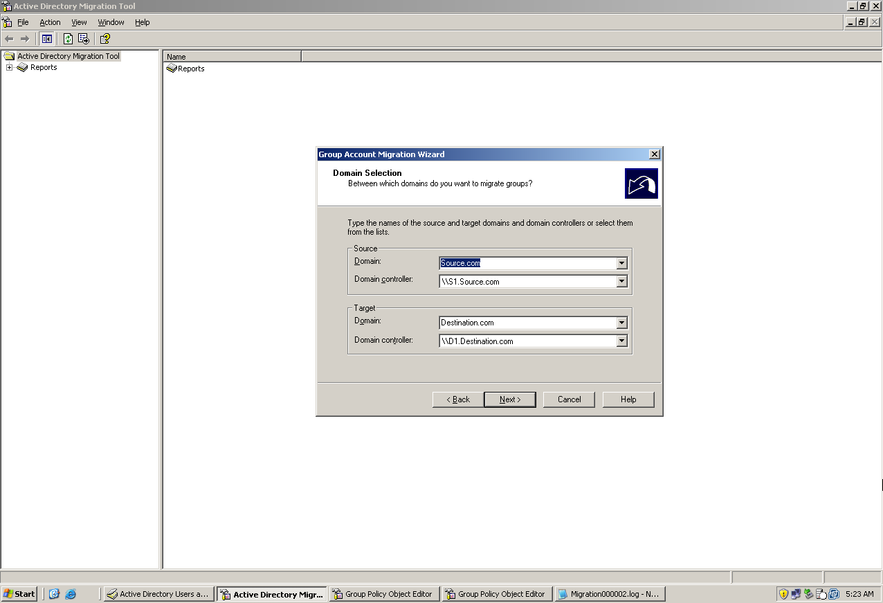Viewport: 883px width, 603px height.
Task: Open the Target Domain dropdown arrow
Action: tap(621, 323)
